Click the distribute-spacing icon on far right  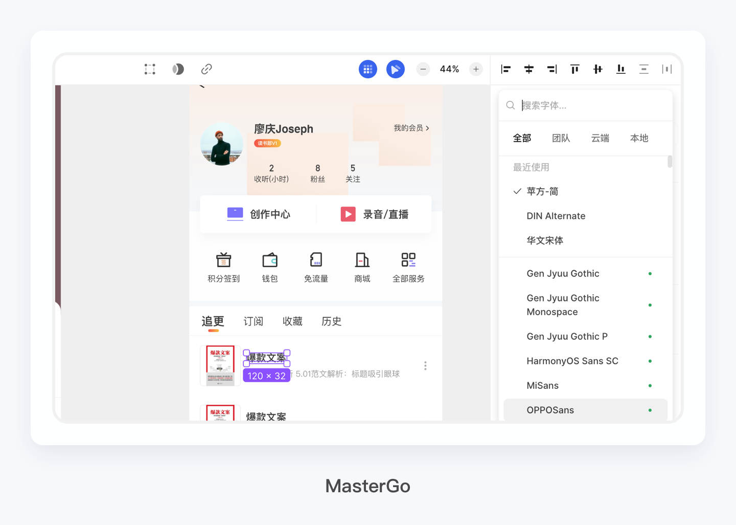pos(666,69)
